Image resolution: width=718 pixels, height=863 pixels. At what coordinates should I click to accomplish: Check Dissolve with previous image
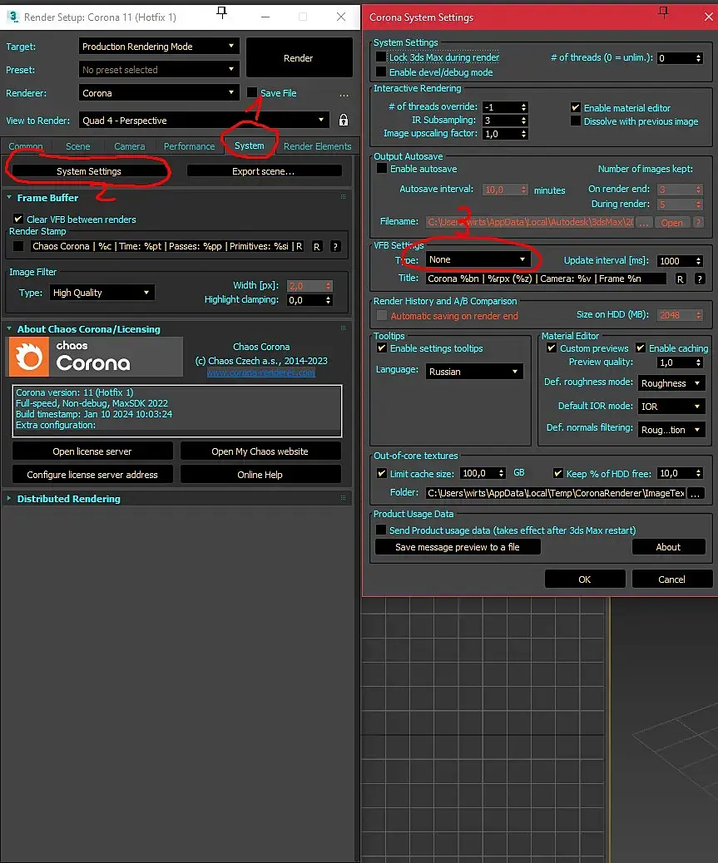tap(576, 121)
